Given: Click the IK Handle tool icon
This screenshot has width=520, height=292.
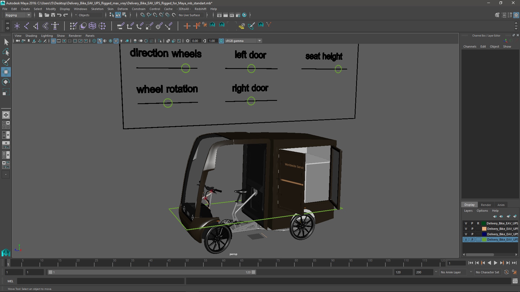Looking at the screenshot, I should 36,26.
